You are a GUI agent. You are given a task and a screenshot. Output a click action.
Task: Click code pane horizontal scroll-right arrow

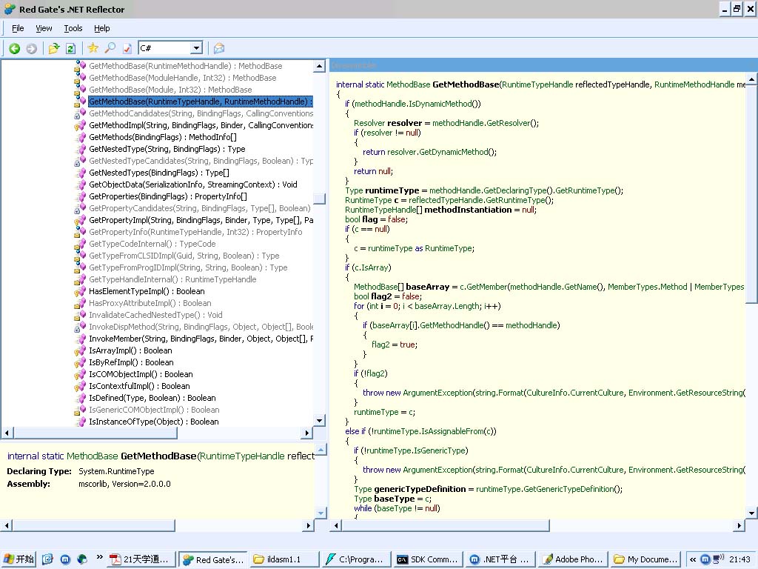[x=739, y=525]
